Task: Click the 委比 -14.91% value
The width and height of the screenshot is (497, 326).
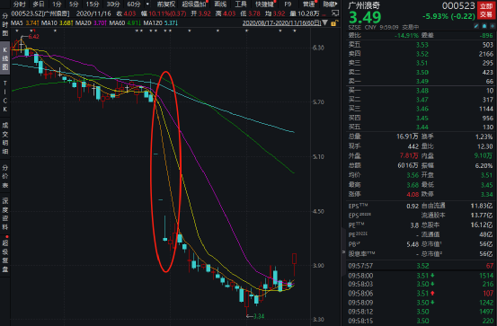Action: coord(406,36)
